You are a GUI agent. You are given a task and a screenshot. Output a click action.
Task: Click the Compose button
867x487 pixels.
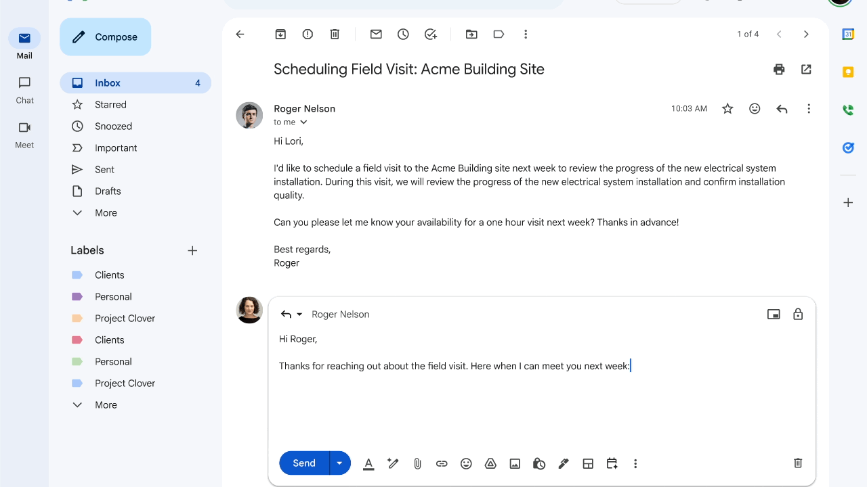pyautogui.click(x=106, y=37)
